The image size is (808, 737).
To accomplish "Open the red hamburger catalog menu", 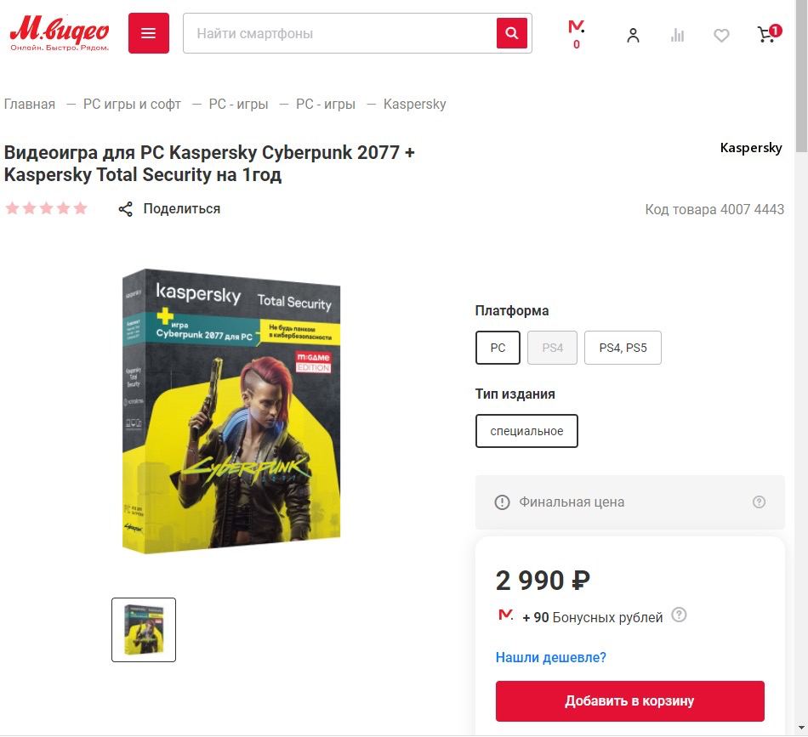I will [148, 33].
